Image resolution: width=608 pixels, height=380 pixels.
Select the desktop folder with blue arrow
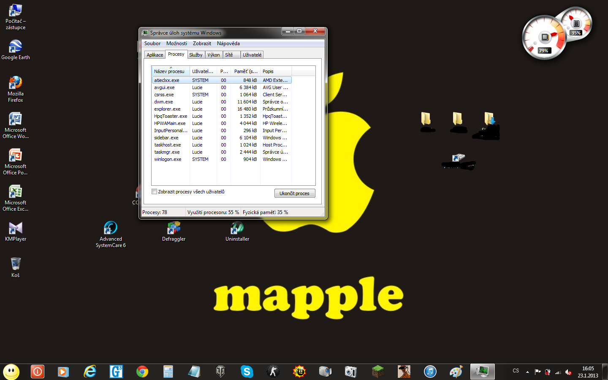(489, 119)
